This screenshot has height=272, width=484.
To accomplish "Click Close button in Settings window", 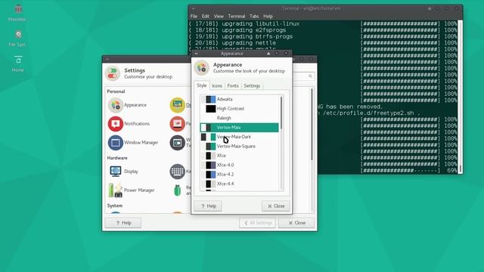I will click(296, 223).
